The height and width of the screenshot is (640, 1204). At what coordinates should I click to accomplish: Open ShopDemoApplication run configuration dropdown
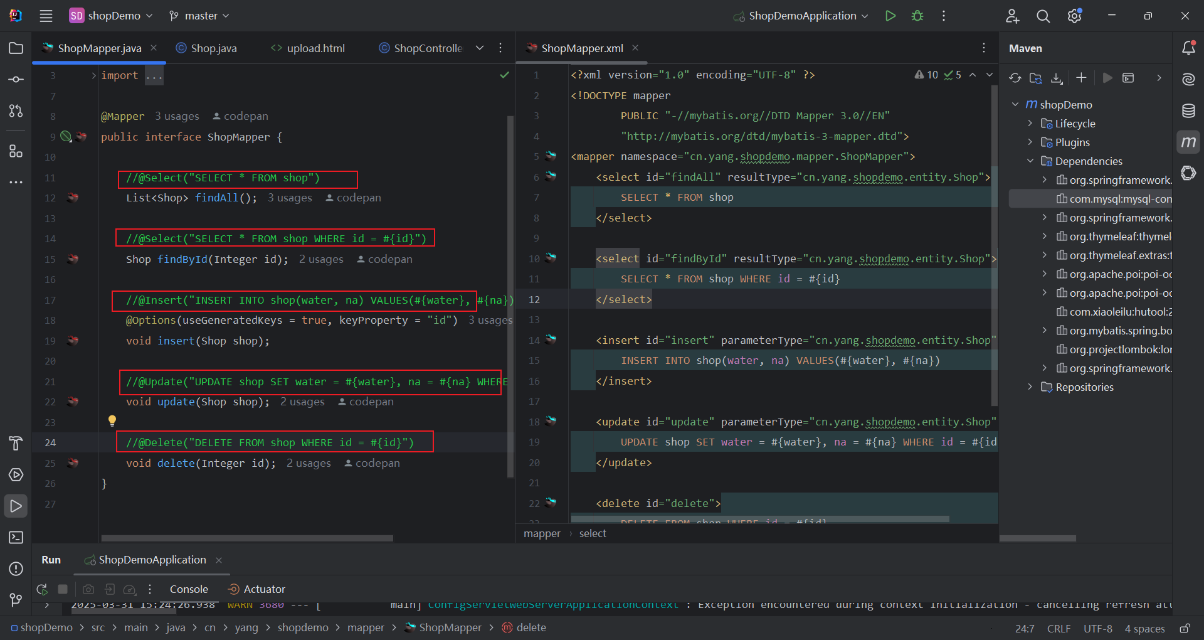tap(801, 16)
